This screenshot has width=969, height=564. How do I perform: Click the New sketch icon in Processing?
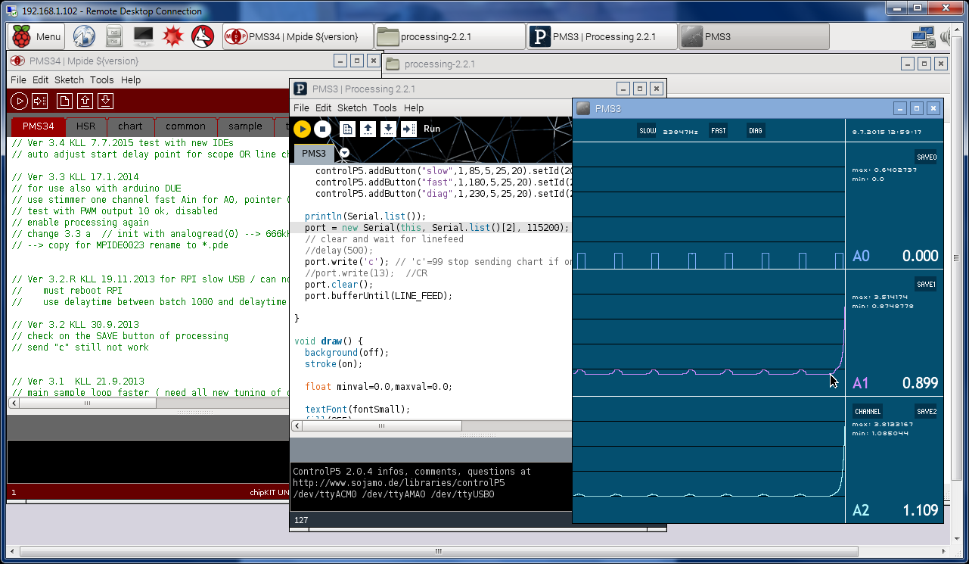(347, 129)
